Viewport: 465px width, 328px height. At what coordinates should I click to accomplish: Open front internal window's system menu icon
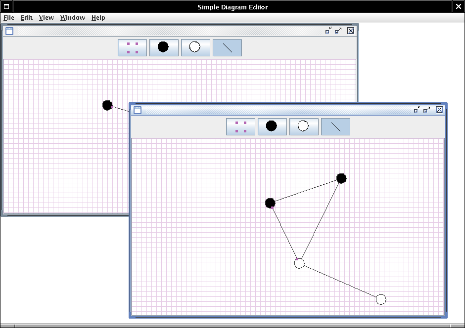click(x=138, y=110)
